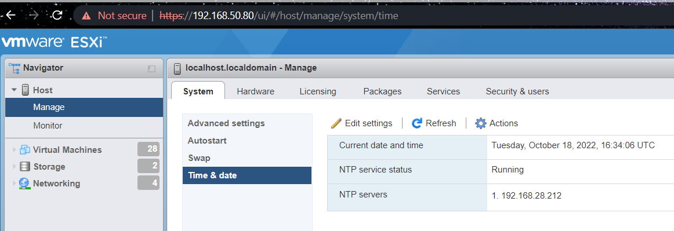Expand the Virtual Machines tree node
This screenshot has height=231, width=674.
[14, 150]
